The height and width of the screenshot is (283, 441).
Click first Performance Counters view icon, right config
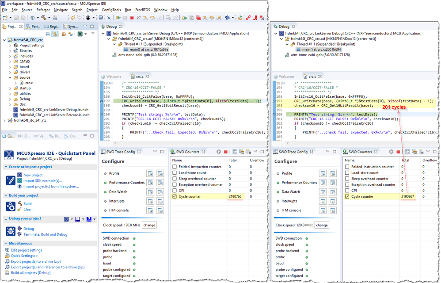[x=323, y=183]
